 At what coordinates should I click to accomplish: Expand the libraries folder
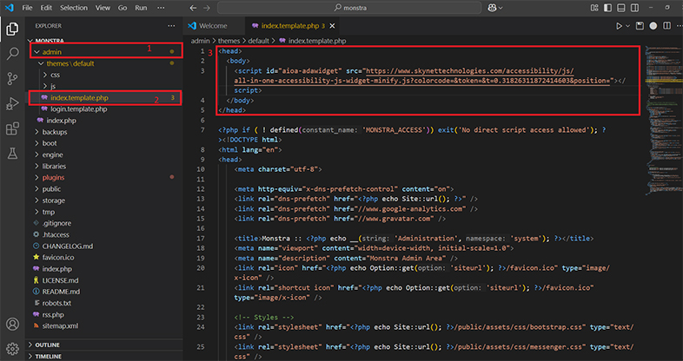(36, 166)
